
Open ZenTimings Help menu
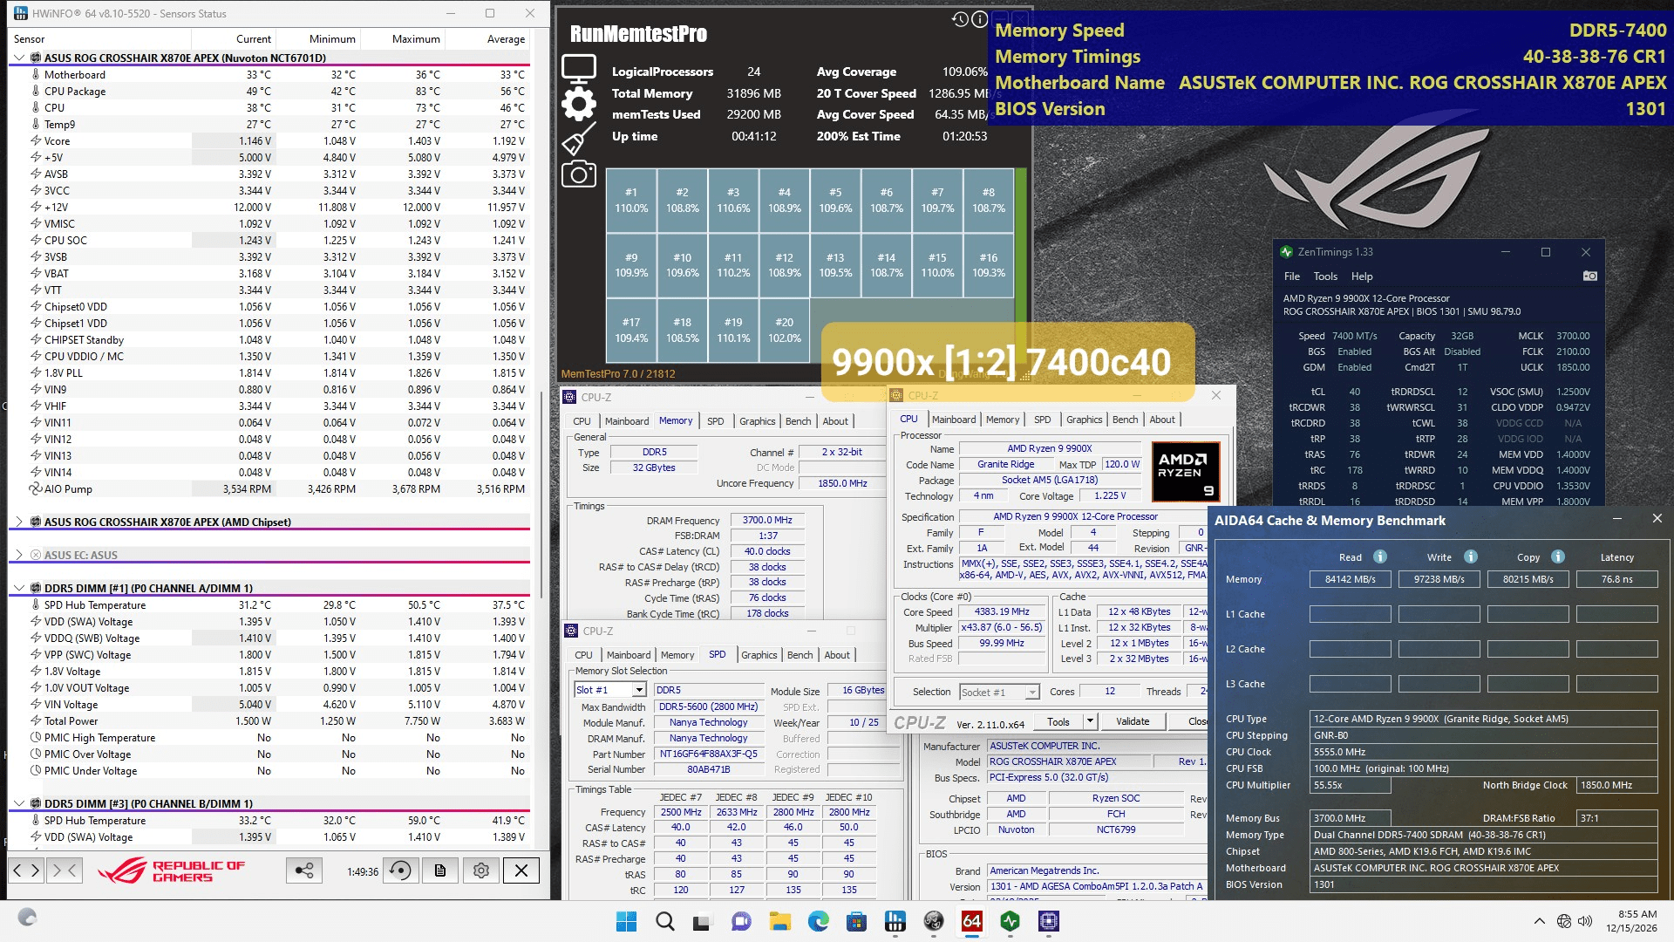tap(1362, 276)
